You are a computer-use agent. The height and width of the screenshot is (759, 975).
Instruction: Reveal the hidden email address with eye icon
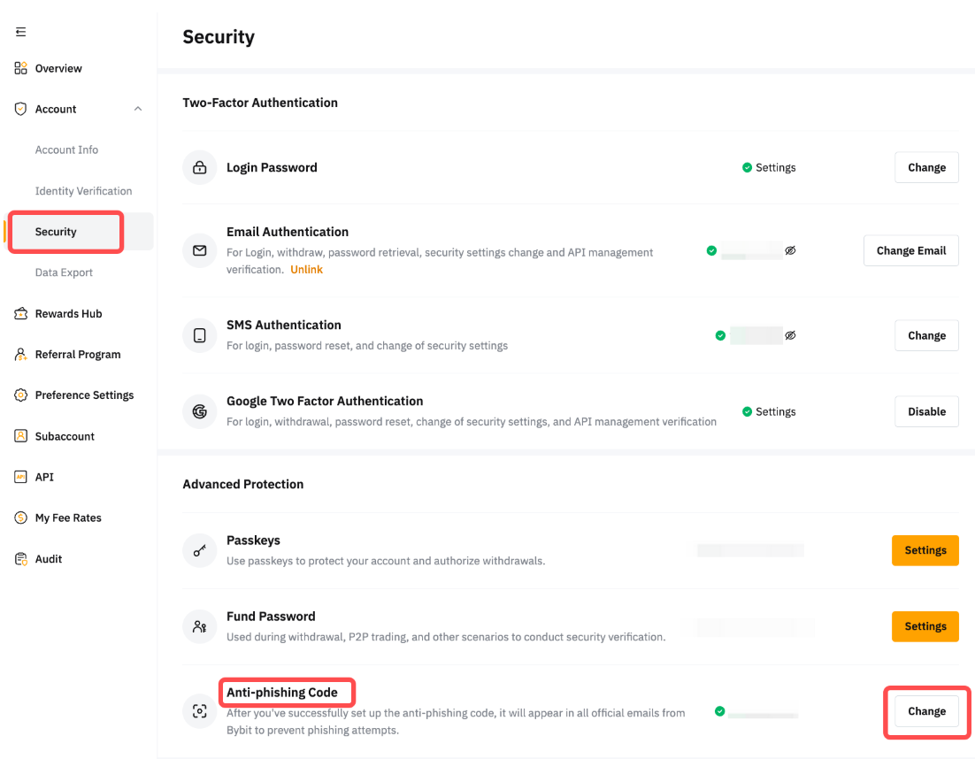[790, 250]
